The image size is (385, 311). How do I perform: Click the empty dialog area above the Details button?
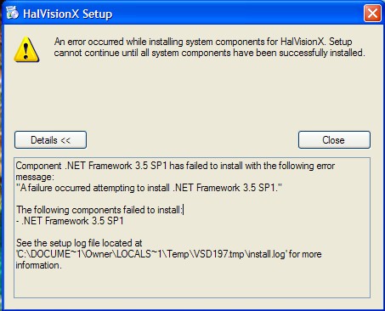192,95
